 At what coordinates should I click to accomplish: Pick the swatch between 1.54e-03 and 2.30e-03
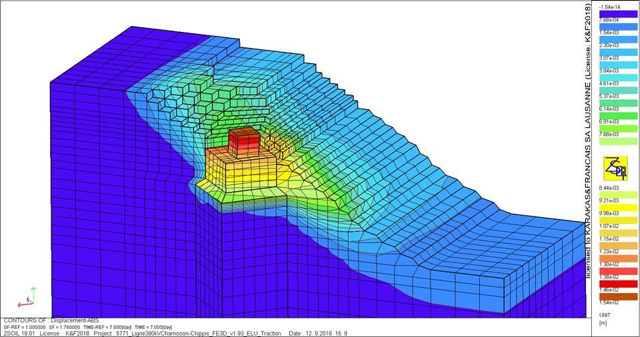618,39
